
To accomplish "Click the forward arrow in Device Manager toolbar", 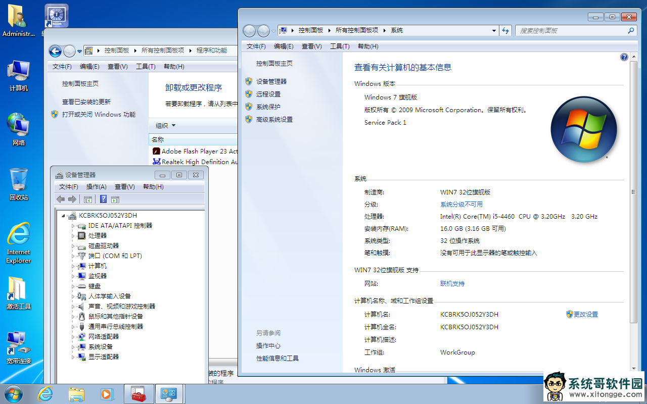I will coord(72,199).
